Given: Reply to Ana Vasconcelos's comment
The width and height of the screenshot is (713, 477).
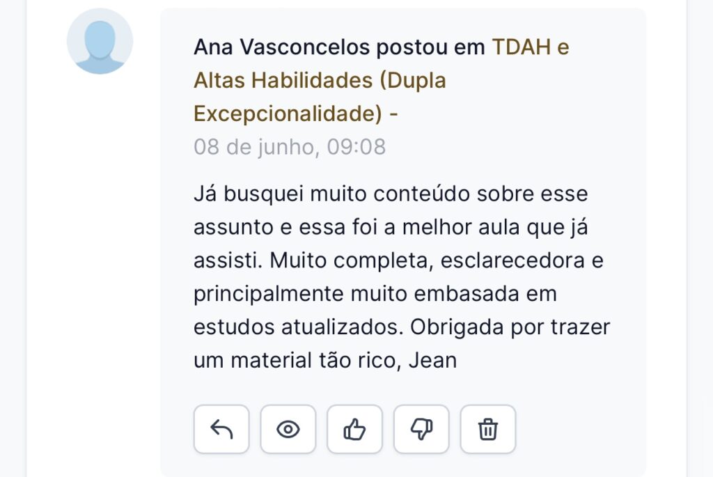Looking at the screenshot, I should click(x=221, y=430).
